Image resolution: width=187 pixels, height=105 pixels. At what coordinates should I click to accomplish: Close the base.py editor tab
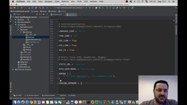point(76,15)
